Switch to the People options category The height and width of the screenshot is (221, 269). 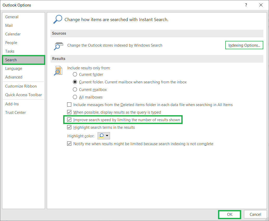pyautogui.click(x=23, y=43)
